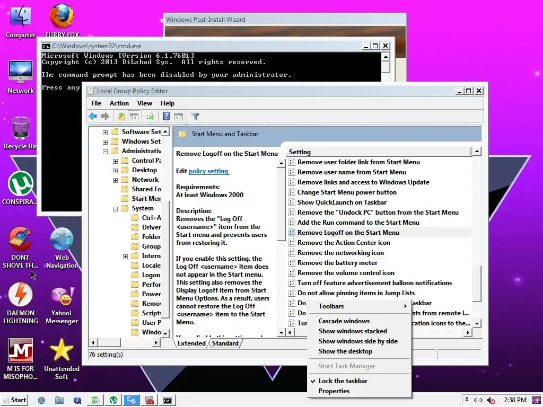Select the Logon folder in tree
The height and width of the screenshot is (407, 543).
146,275
